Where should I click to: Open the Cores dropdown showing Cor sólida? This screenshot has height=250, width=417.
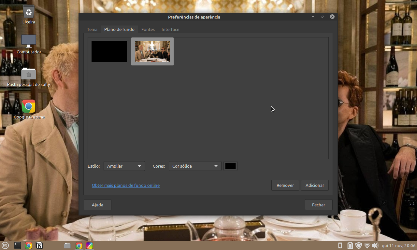click(x=195, y=166)
